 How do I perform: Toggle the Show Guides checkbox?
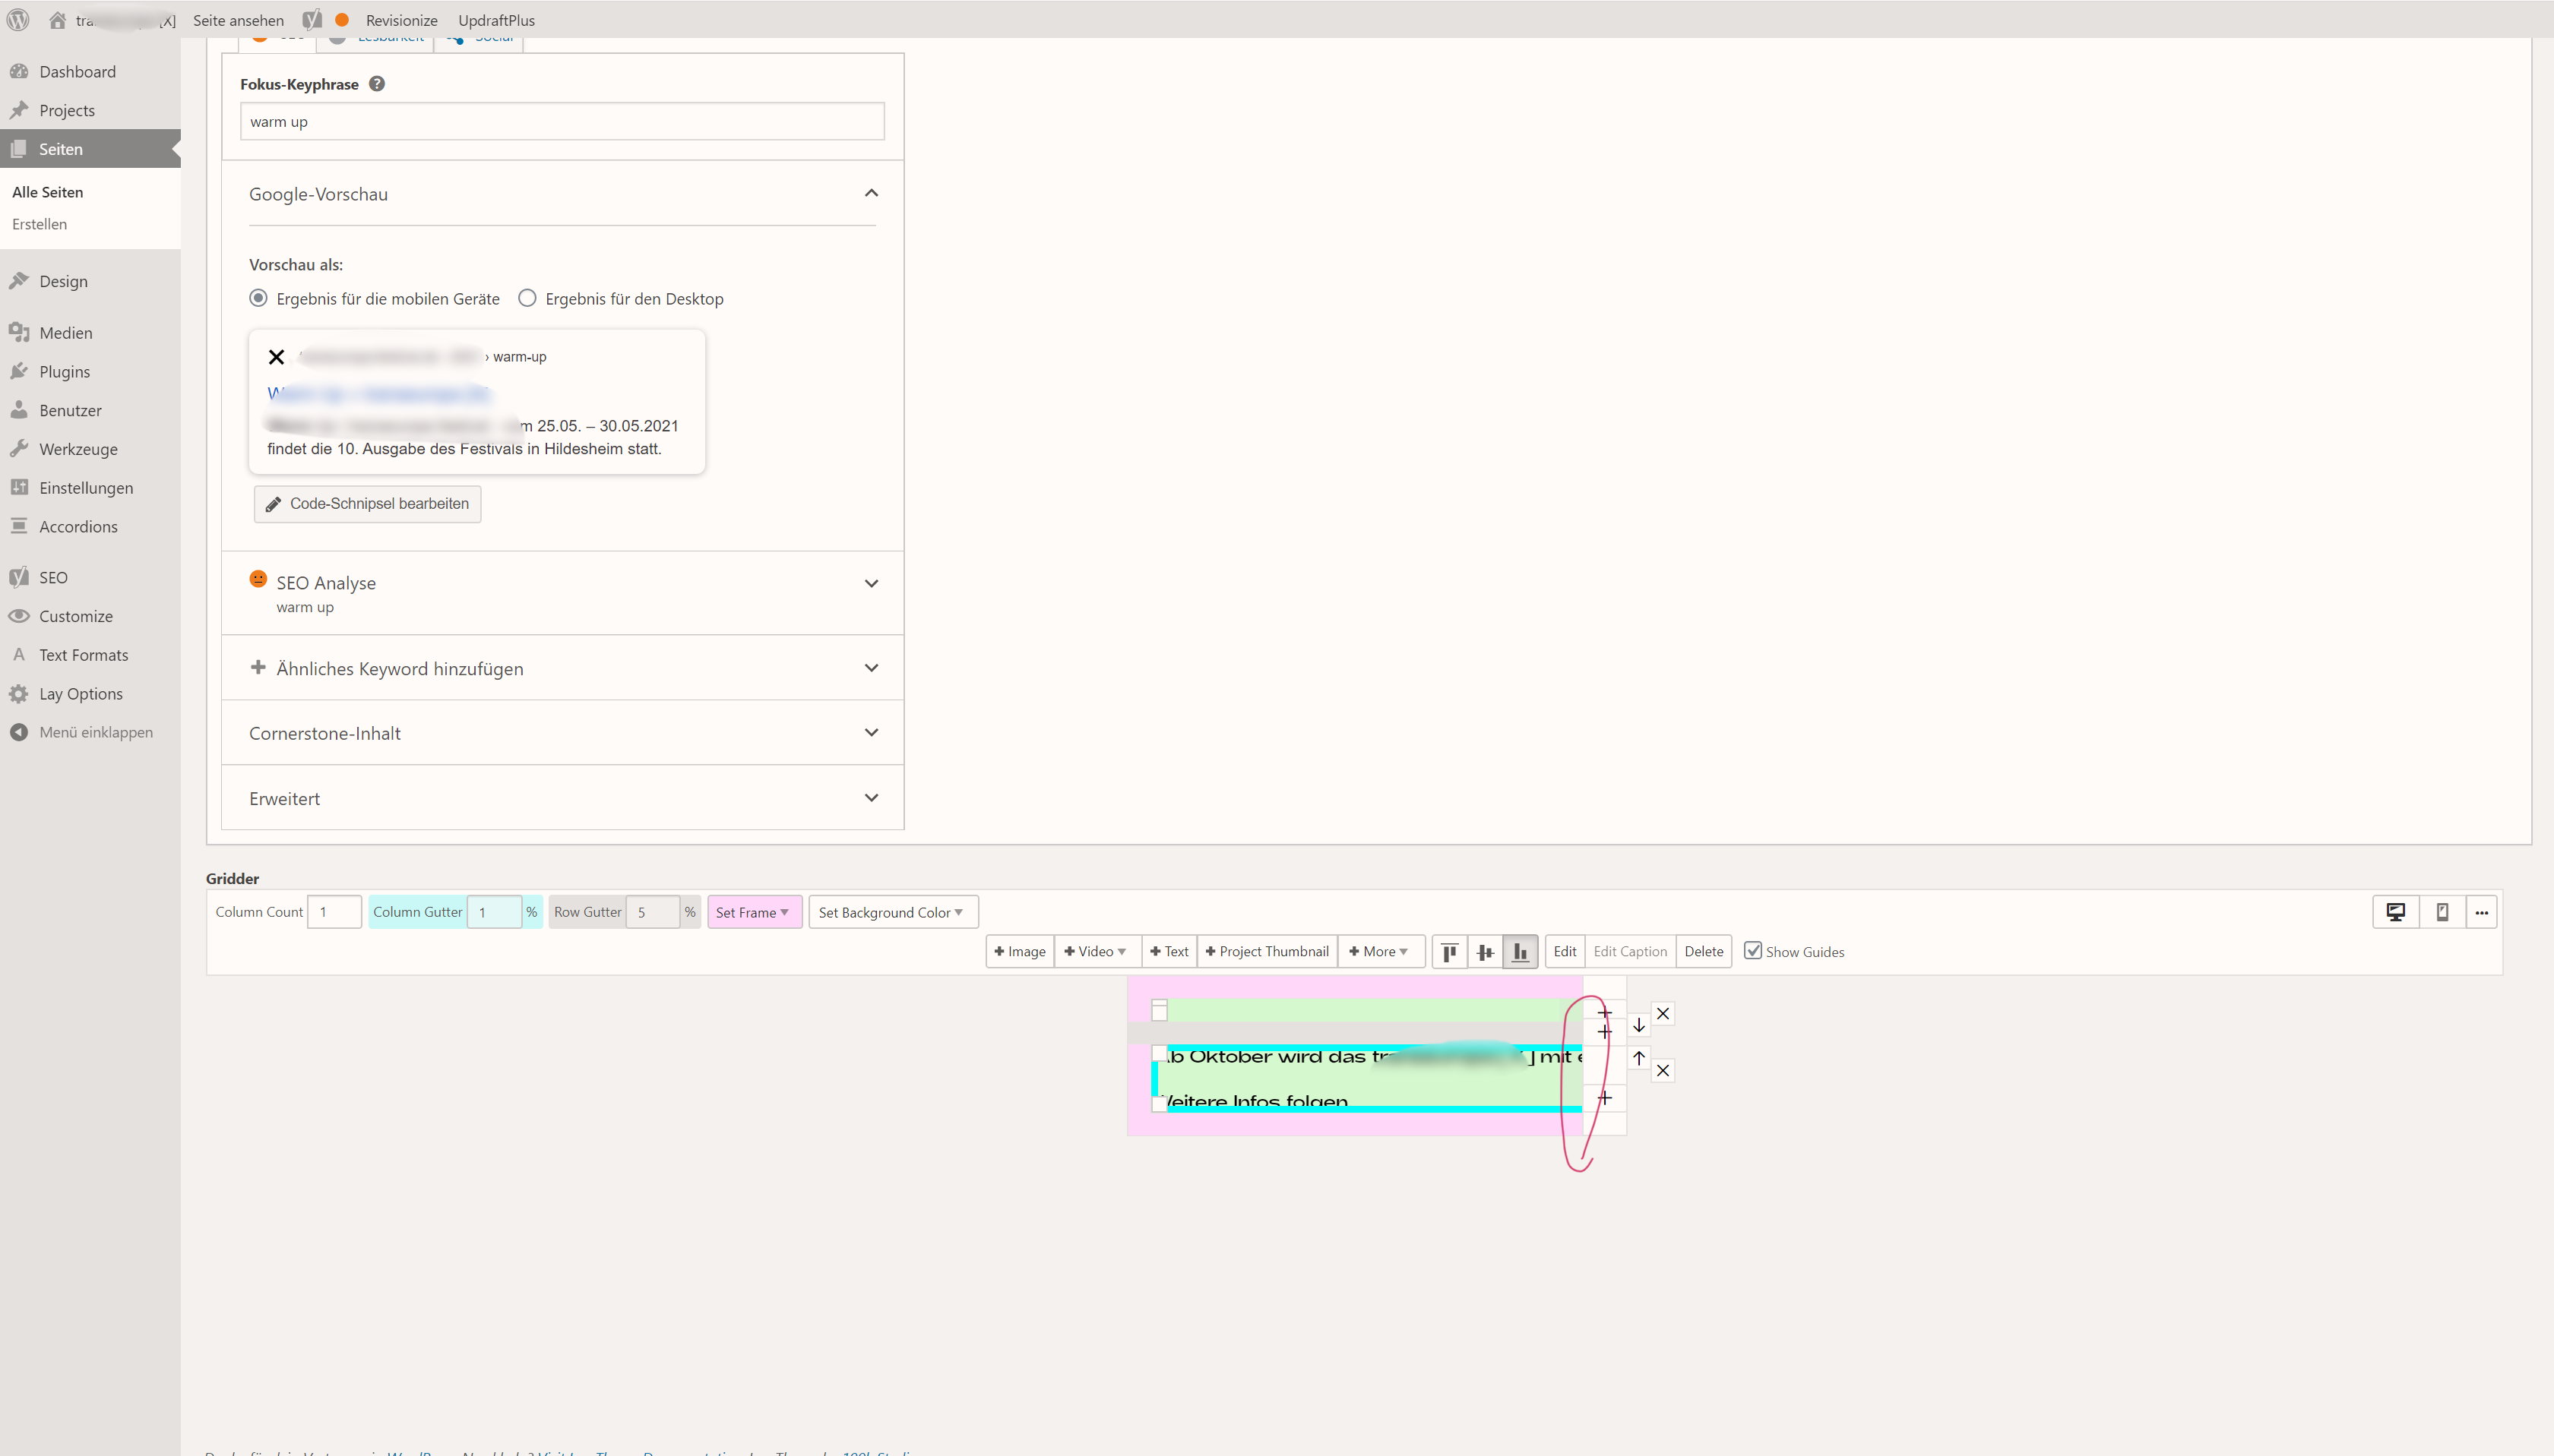[x=1752, y=951]
